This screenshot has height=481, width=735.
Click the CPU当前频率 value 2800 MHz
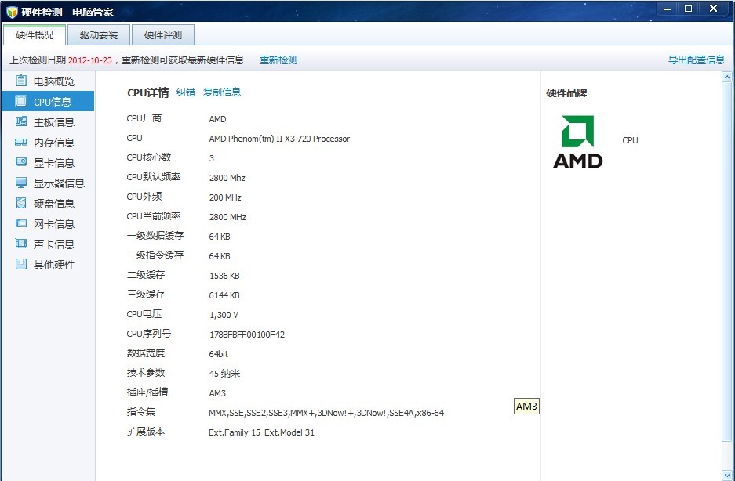coord(227,217)
